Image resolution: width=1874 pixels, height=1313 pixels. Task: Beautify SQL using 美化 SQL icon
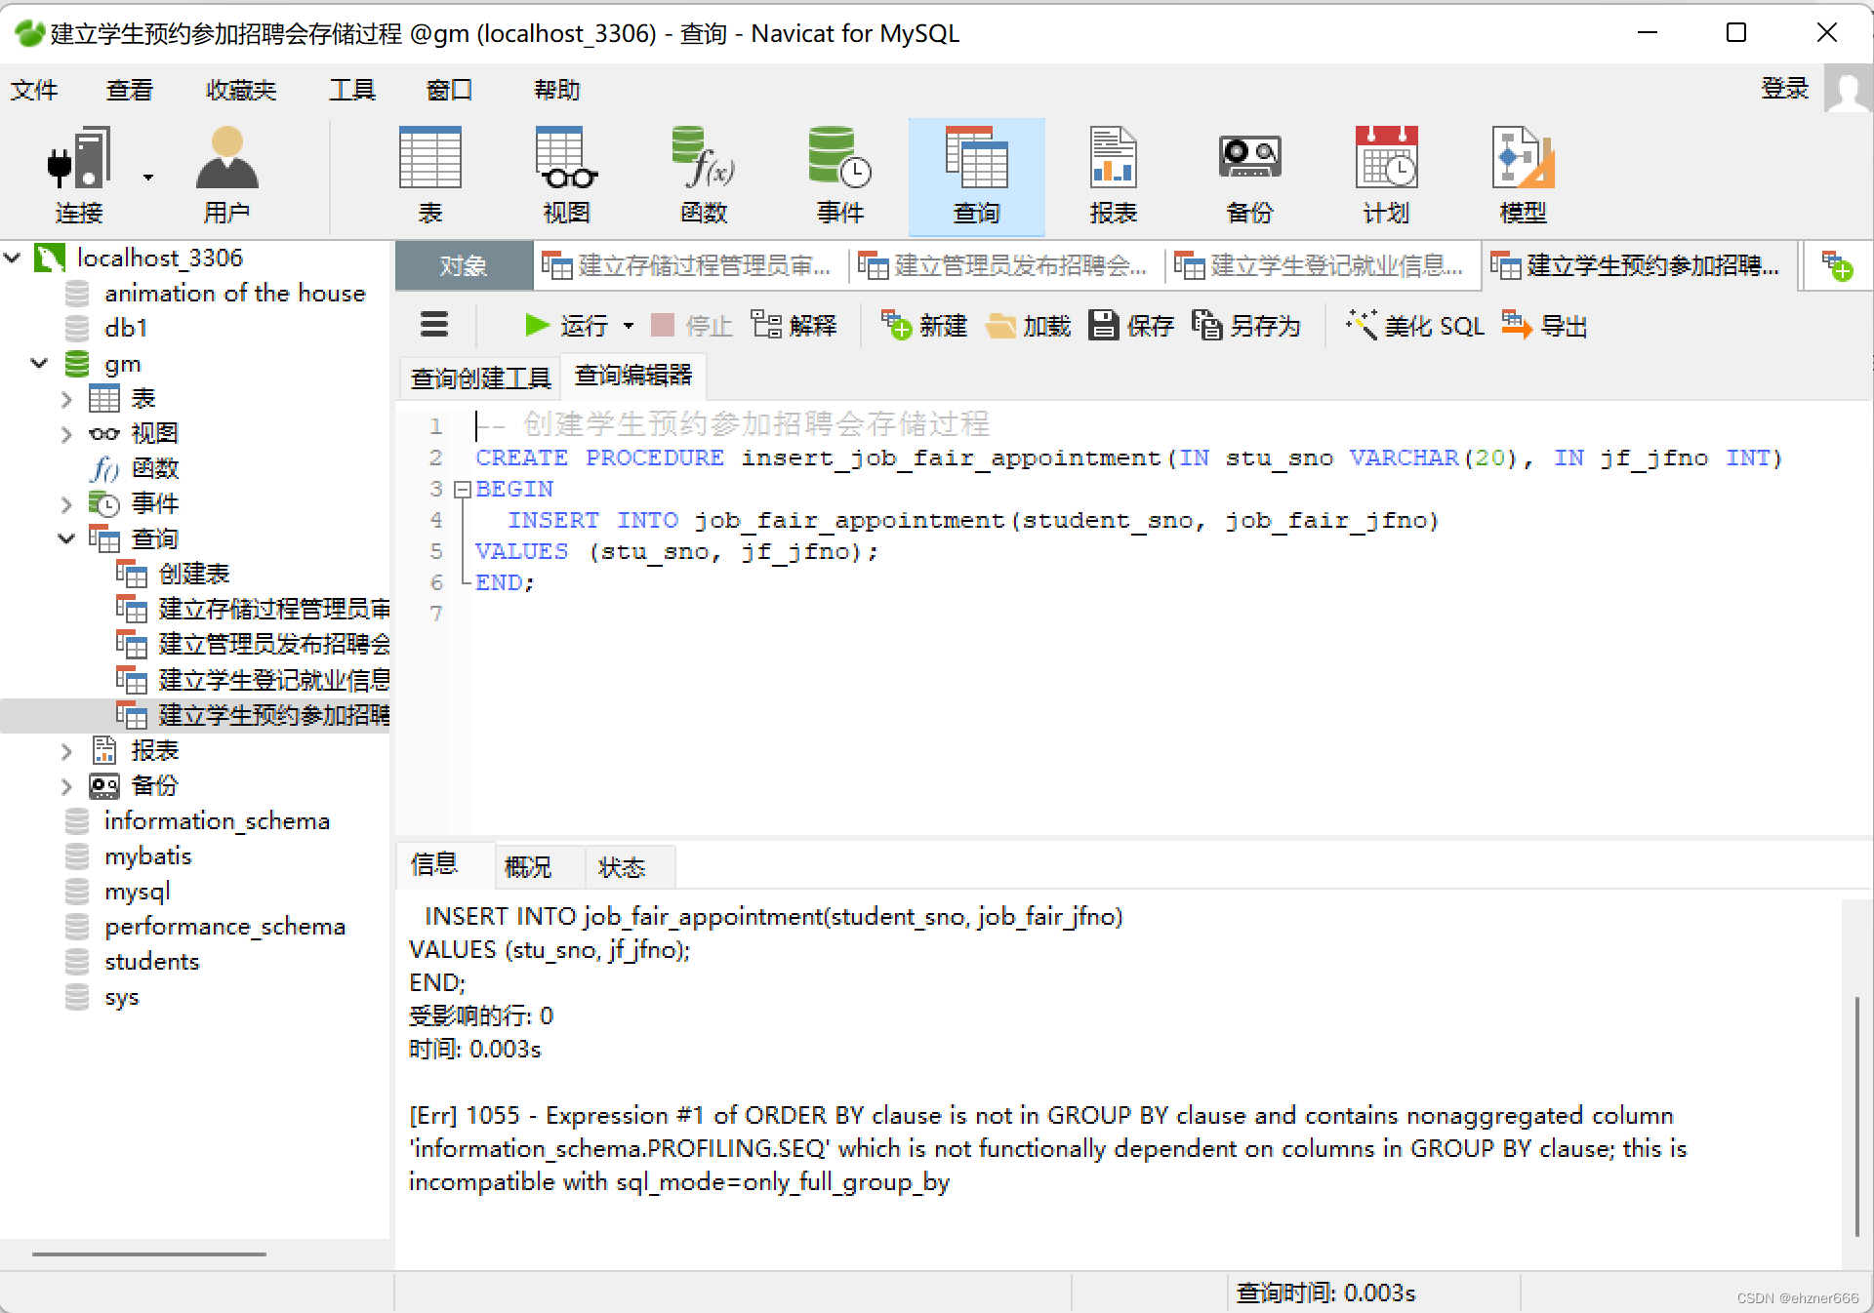click(1413, 325)
